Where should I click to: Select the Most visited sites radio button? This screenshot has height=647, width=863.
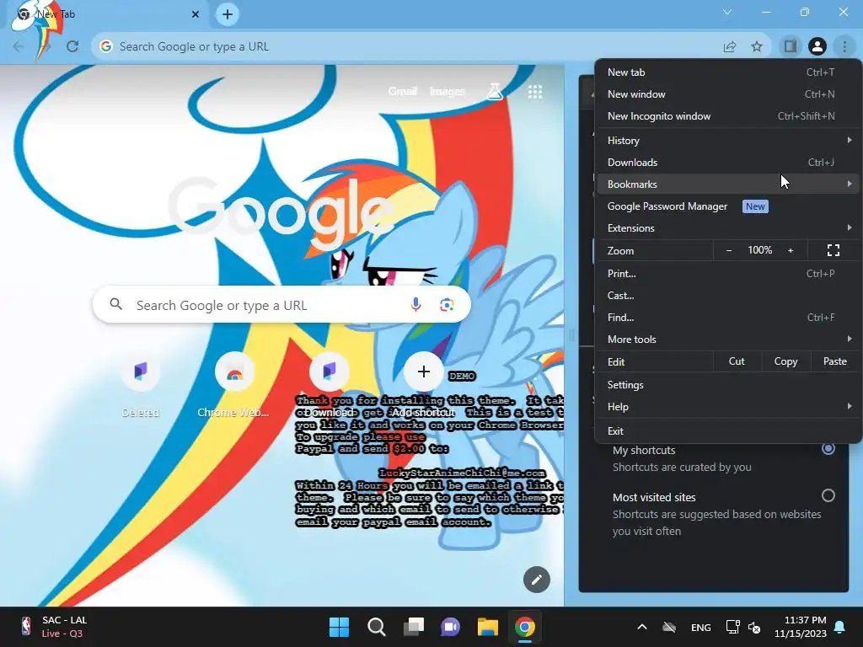coord(828,495)
